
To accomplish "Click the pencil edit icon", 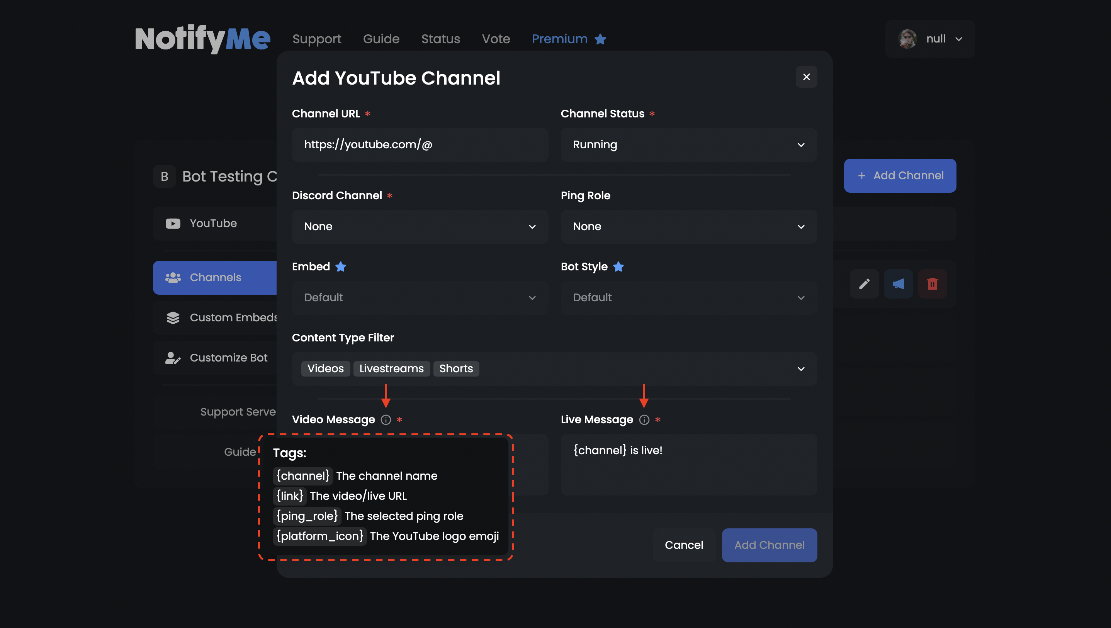I will [x=864, y=284].
